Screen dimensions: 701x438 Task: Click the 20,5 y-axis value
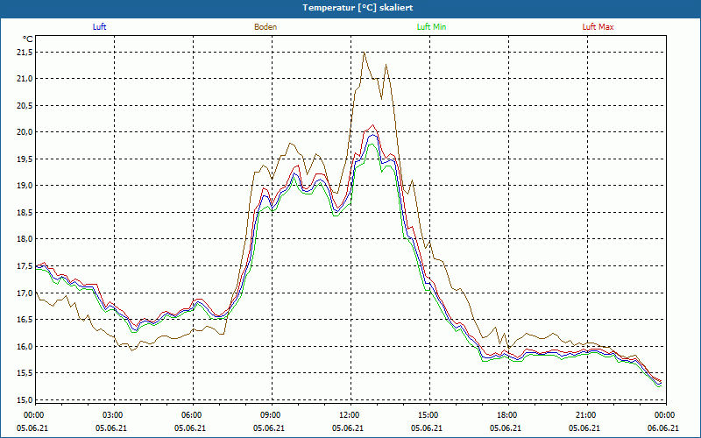pyautogui.click(x=25, y=105)
